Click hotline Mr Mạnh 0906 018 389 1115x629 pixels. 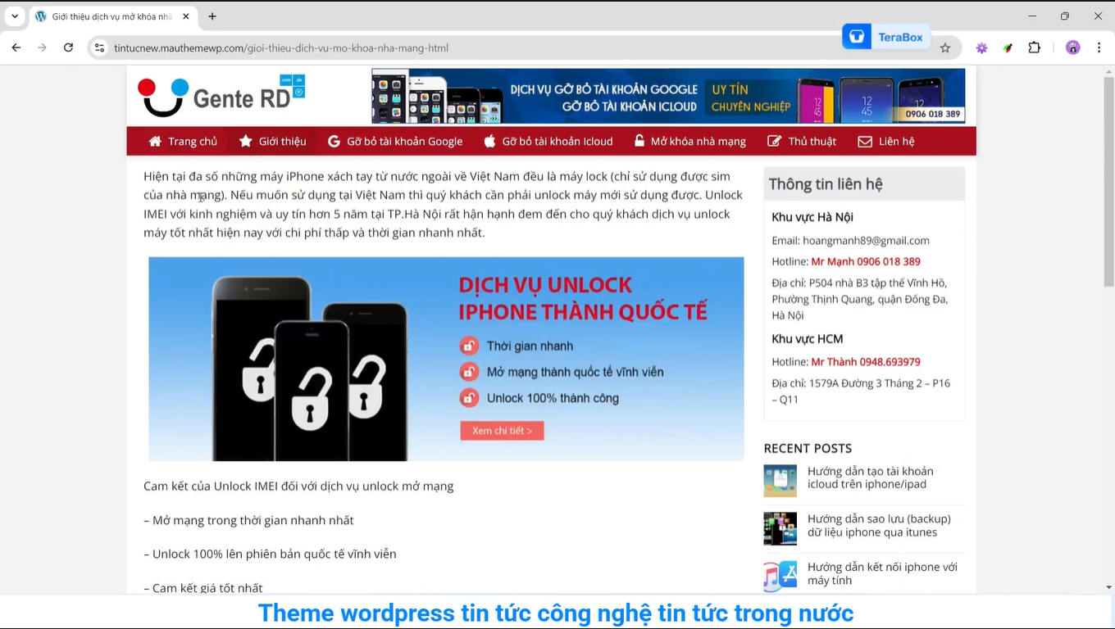pos(866,261)
